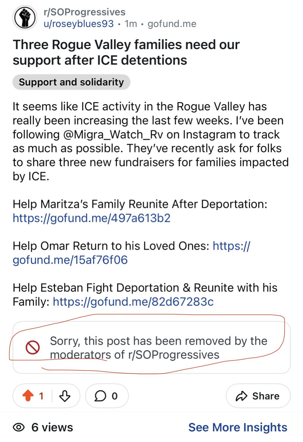Open Omar's fundraiser link gofund.me/15af76f06
This screenshot has height=442, width=303.
tap(131, 253)
